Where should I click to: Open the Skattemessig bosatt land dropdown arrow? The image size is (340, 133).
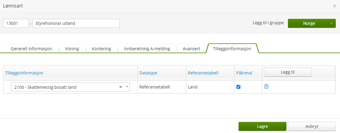(127, 87)
